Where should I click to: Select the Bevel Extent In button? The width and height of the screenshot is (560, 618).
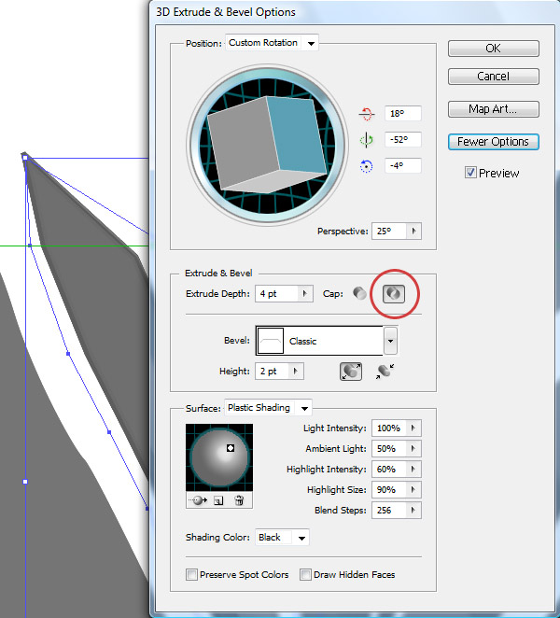click(x=383, y=371)
